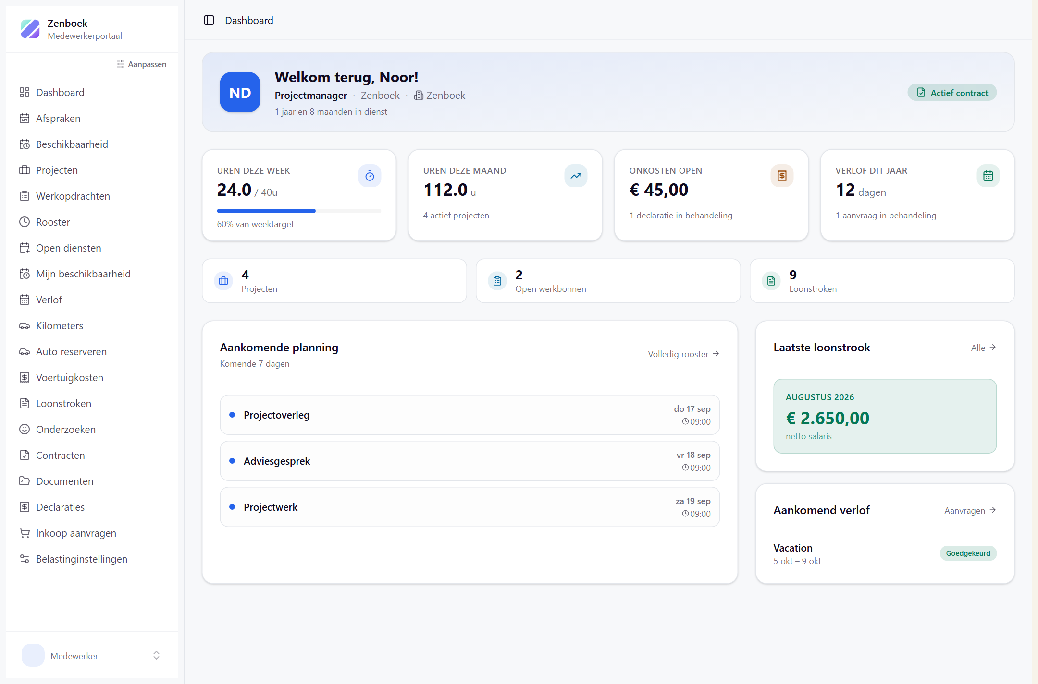Click the Actief contract badge
The width and height of the screenshot is (1038, 684).
click(x=952, y=93)
